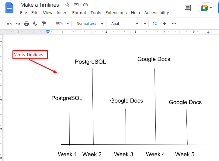
Task: Open the Accessibility menu
Action: pyautogui.click(x=156, y=13)
